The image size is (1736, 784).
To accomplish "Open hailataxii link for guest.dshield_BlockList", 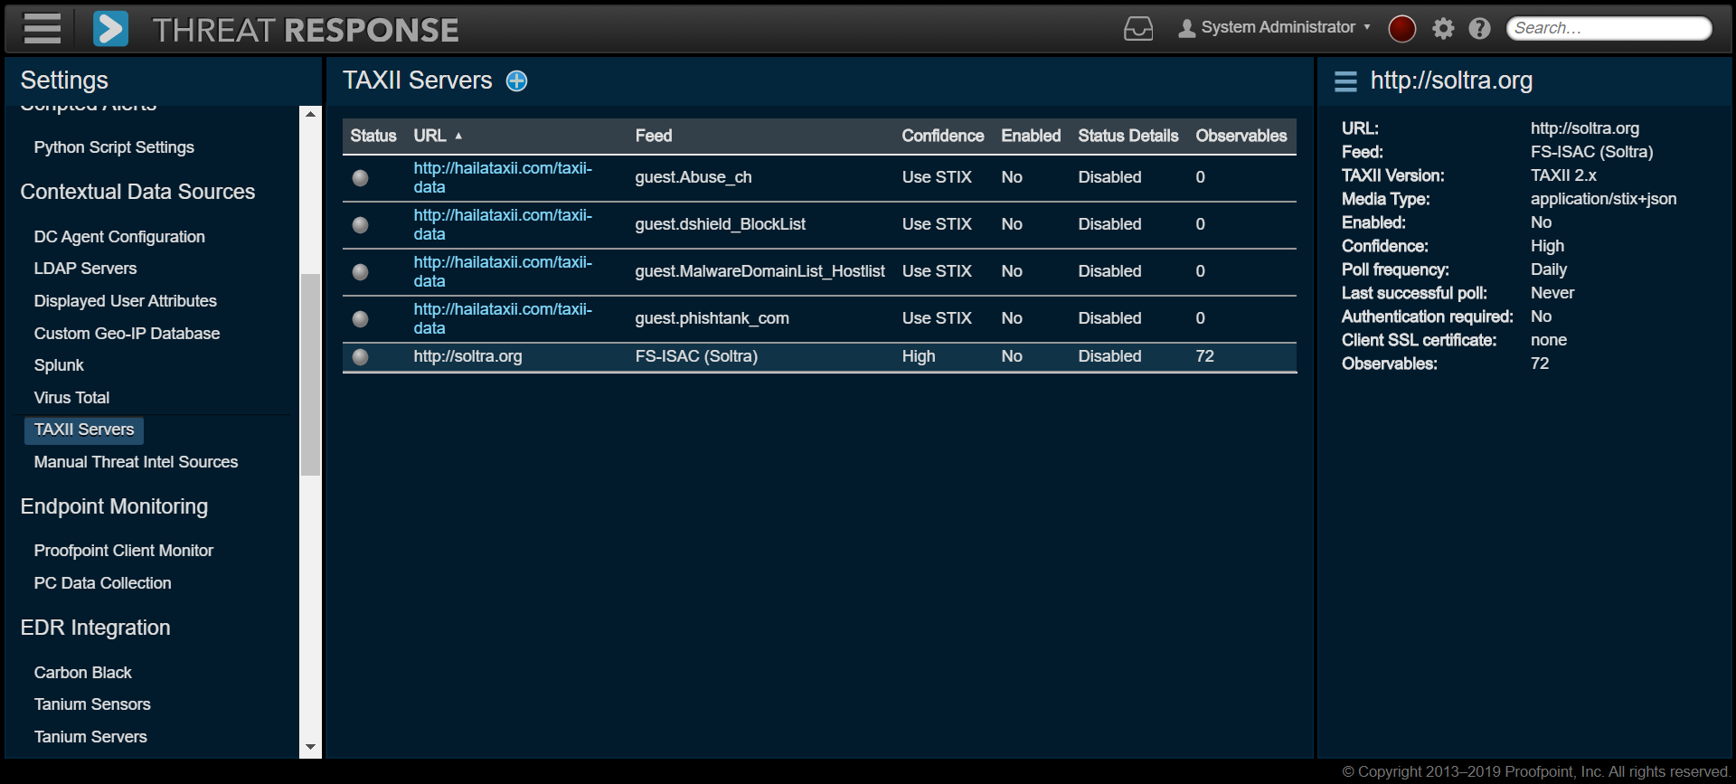I will click(x=502, y=224).
